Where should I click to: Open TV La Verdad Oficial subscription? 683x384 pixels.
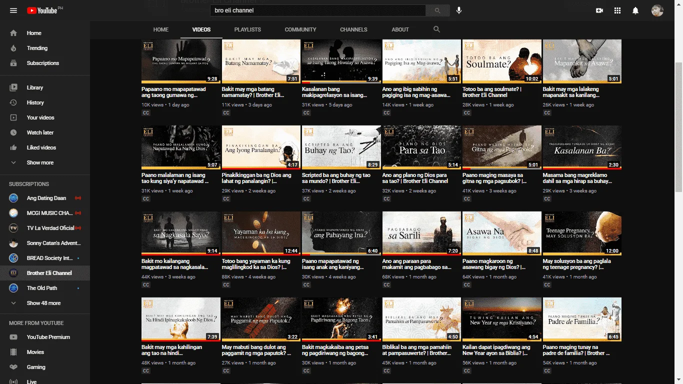[x=45, y=228]
